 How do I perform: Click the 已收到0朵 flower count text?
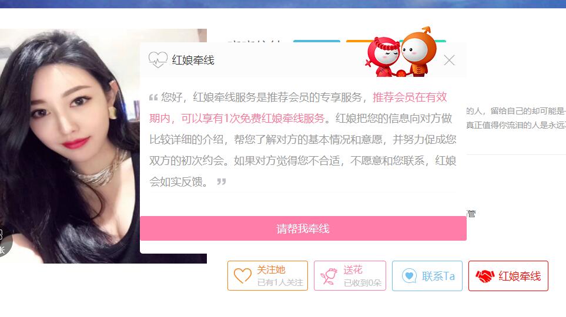click(x=363, y=283)
